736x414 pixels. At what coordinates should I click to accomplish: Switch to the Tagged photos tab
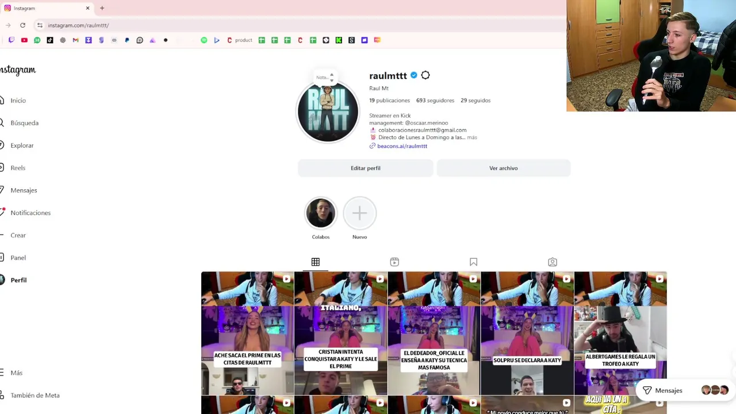click(x=553, y=262)
